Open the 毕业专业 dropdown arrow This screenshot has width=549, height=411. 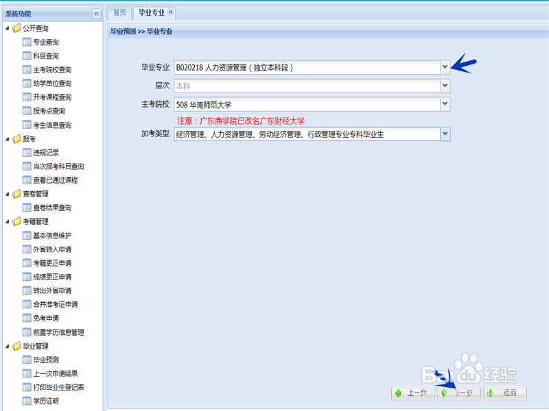point(445,67)
